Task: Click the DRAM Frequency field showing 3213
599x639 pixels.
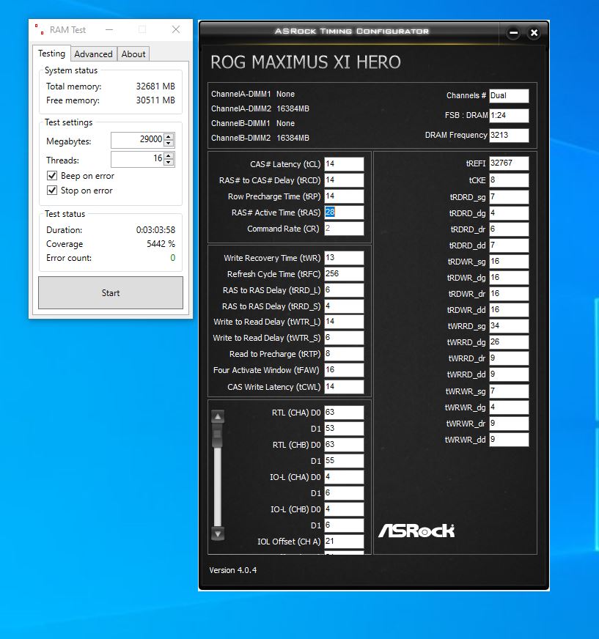Action: point(509,136)
